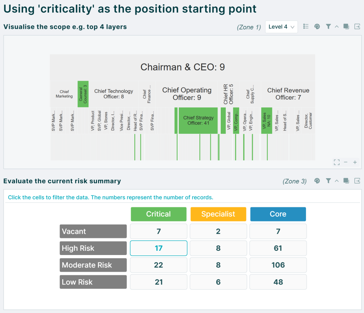Click the export icon for Zone 1
This screenshot has width=364, height=313.
coord(357,26)
